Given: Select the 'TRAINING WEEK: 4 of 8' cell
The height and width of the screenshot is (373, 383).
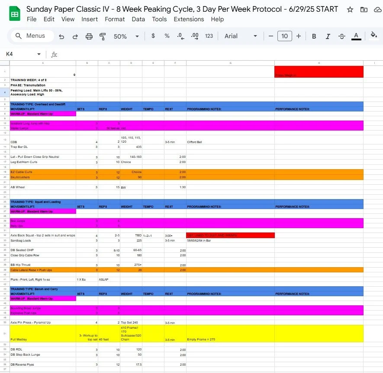Looking at the screenshot, I should (43, 80).
